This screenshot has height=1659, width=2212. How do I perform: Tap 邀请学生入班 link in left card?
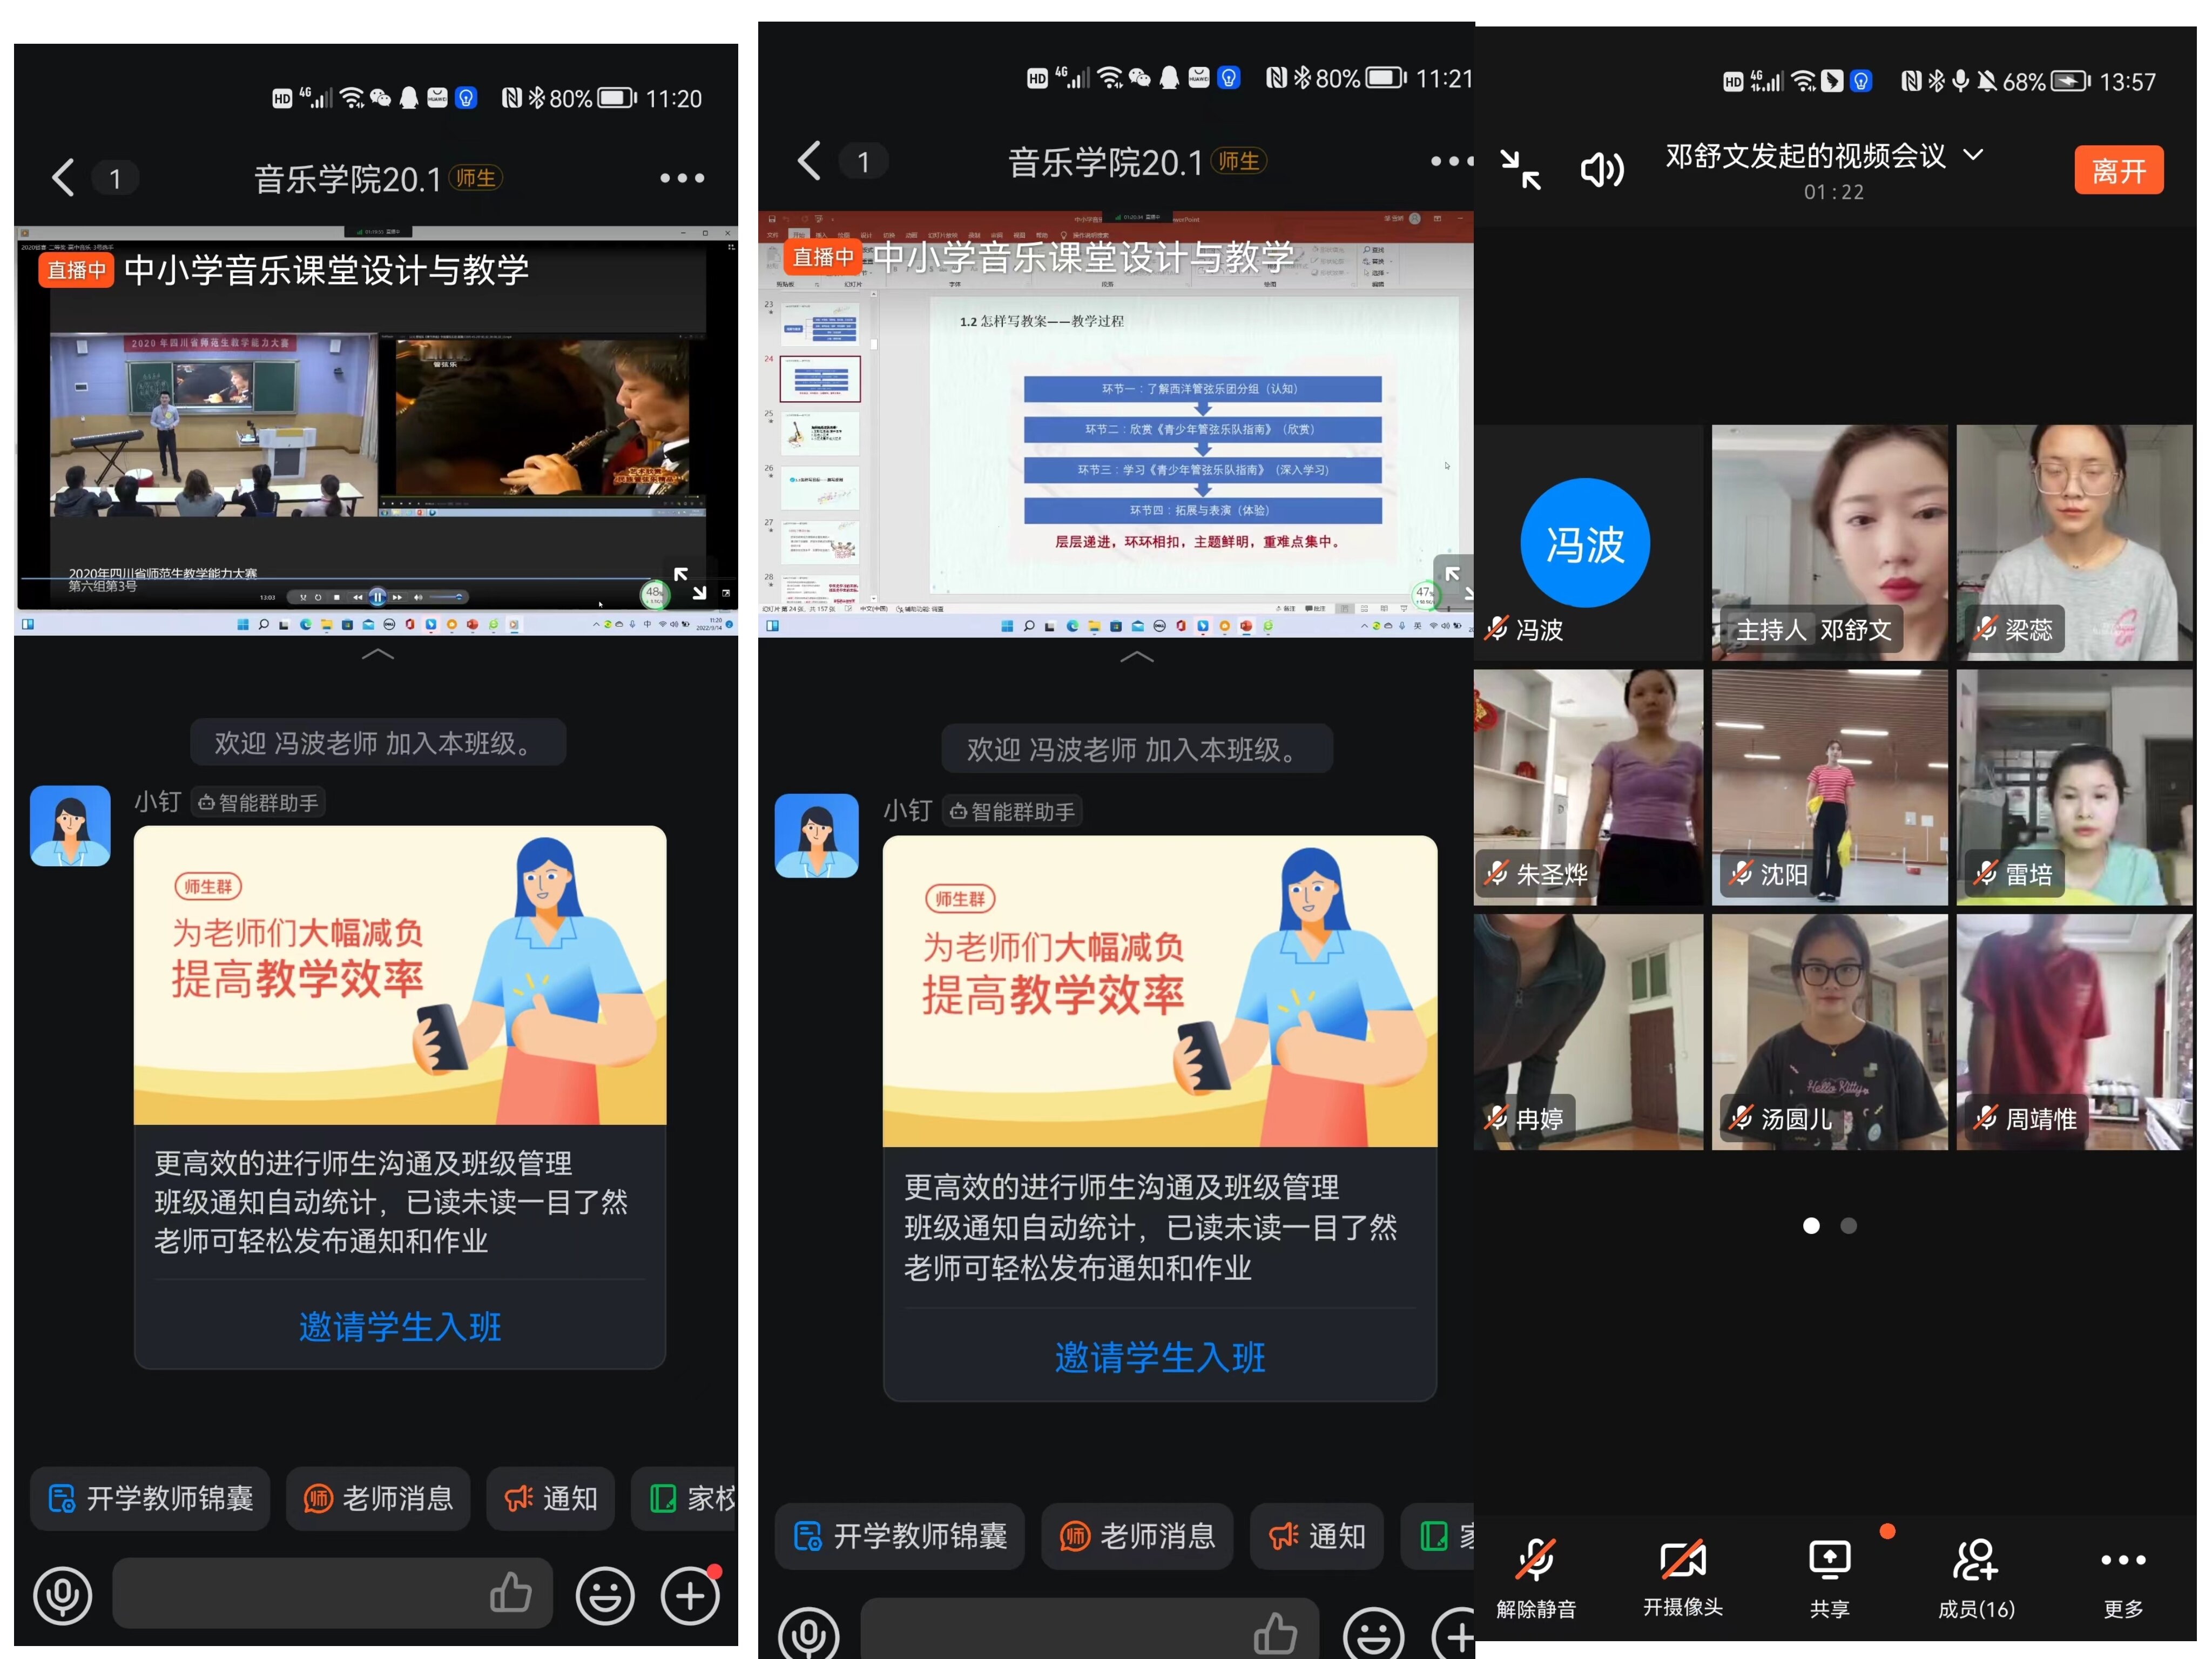[x=400, y=1326]
